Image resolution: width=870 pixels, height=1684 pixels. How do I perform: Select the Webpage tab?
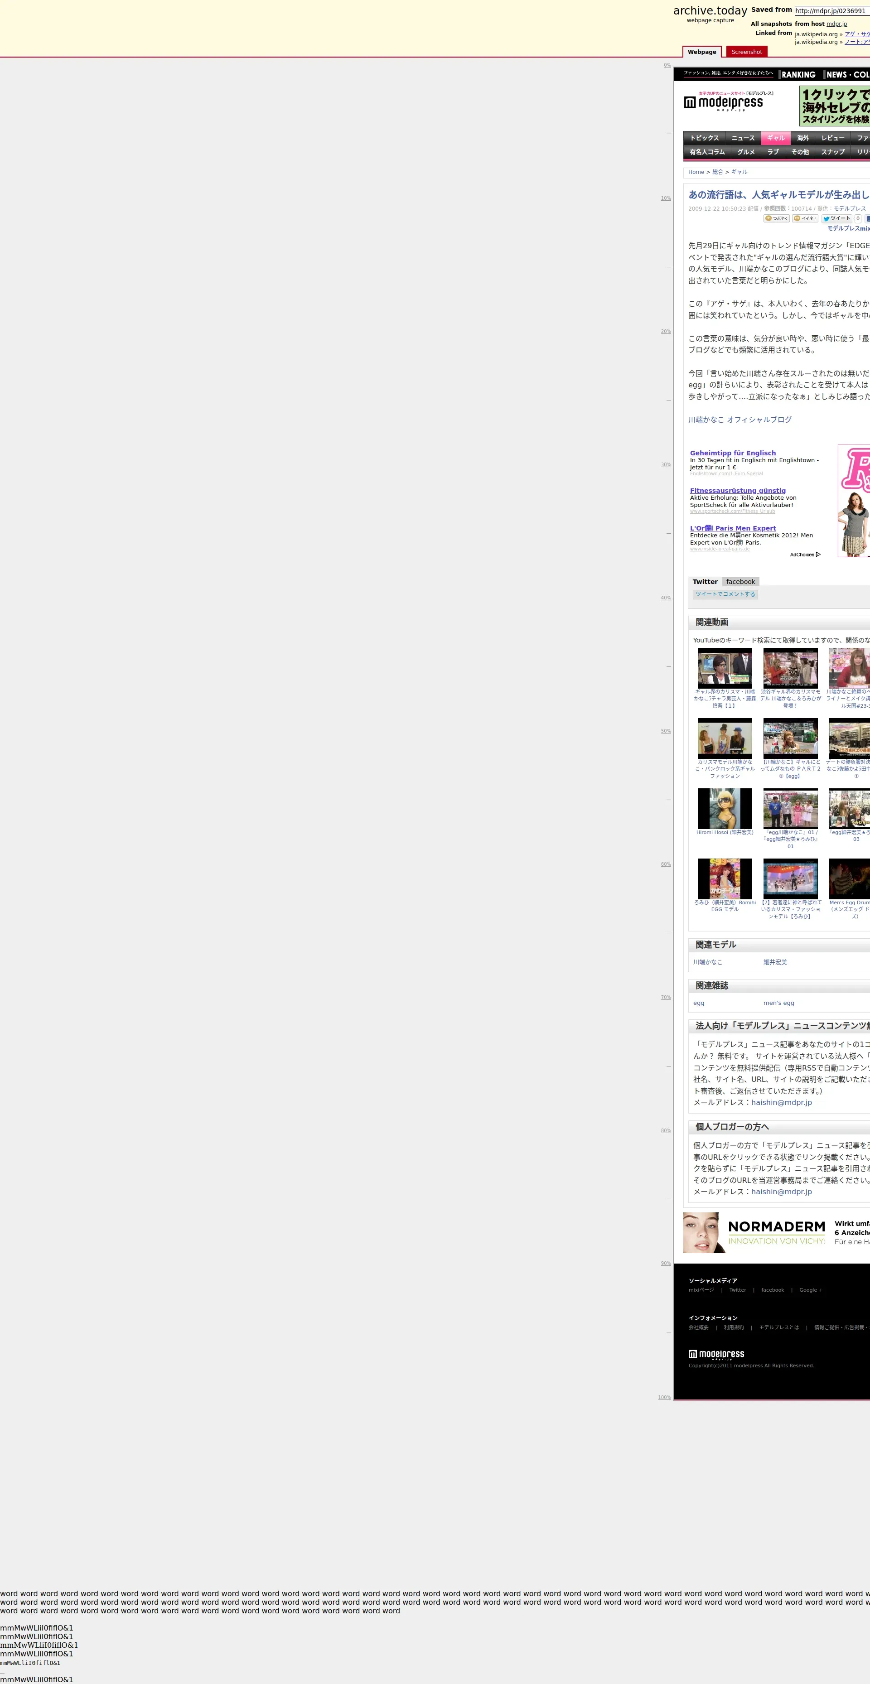click(x=702, y=52)
